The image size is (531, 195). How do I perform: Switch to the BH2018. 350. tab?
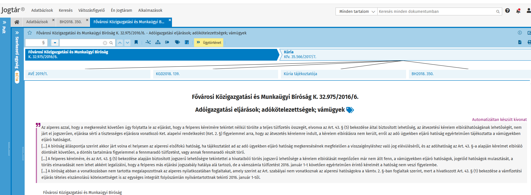point(71,22)
